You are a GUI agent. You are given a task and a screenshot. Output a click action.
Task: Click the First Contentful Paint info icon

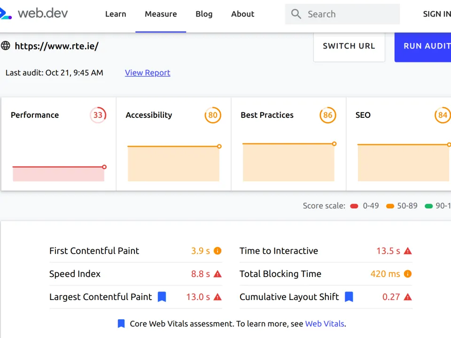click(218, 251)
